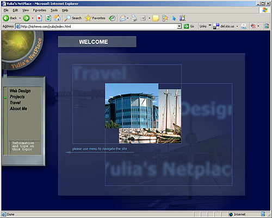Expand the Mail dropdown arrow
The image size is (272, 218).
(128, 18)
